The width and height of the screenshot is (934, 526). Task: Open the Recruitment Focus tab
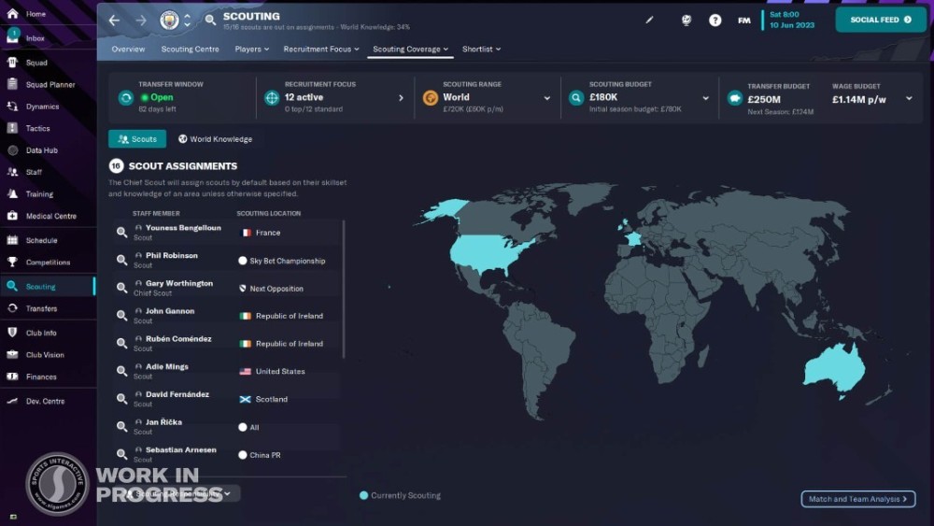click(320, 49)
